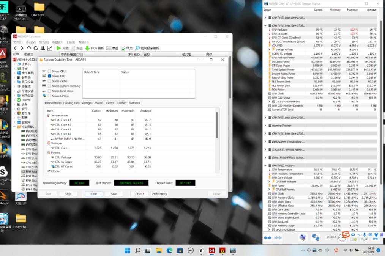The image size is (385, 256).
Task: Uncheck the Stress FPU checkbox
Action: pos(49,76)
